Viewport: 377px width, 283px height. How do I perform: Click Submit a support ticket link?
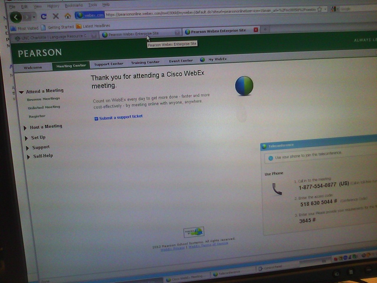[x=120, y=117]
